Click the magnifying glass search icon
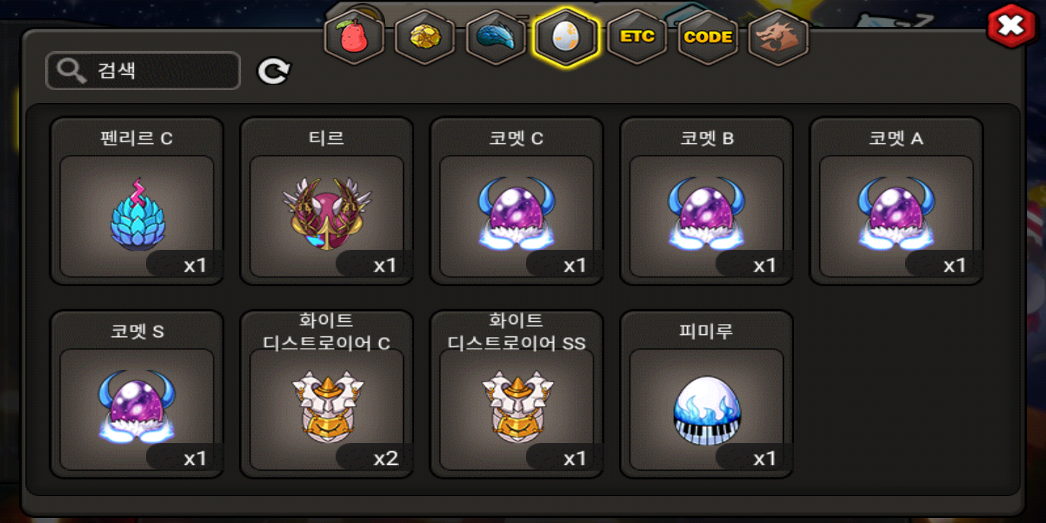1046x523 pixels. coord(71,70)
